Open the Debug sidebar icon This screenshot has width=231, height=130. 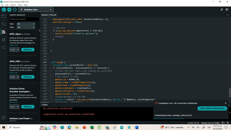[4, 40]
